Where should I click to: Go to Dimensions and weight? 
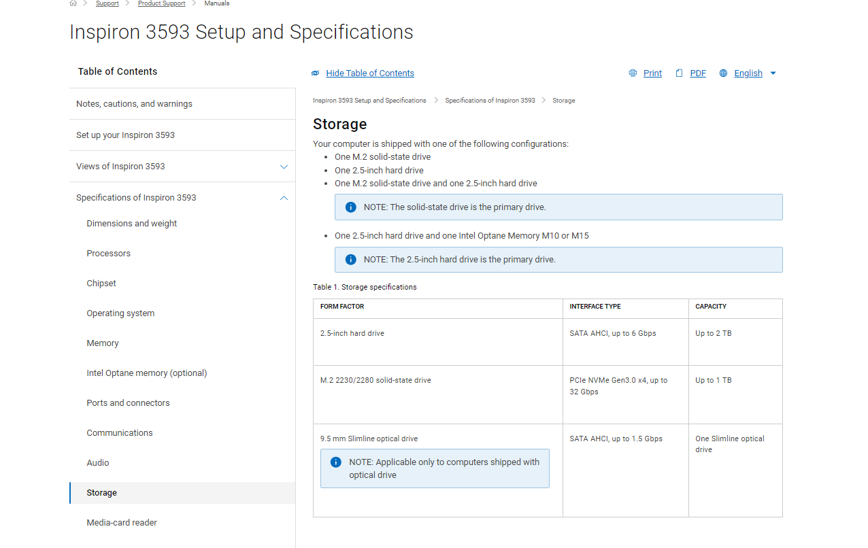tap(132, 224)
